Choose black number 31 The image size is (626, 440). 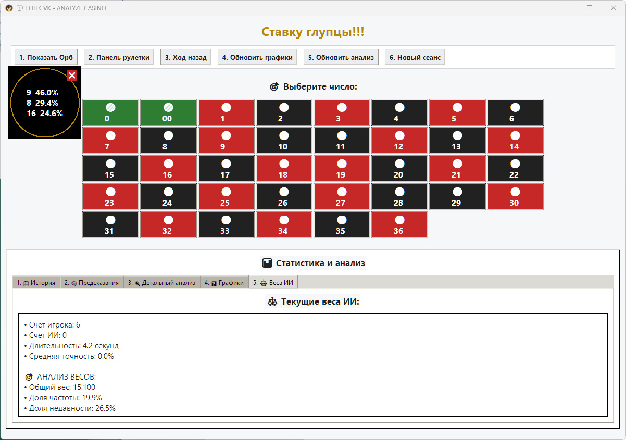point(110,225)
